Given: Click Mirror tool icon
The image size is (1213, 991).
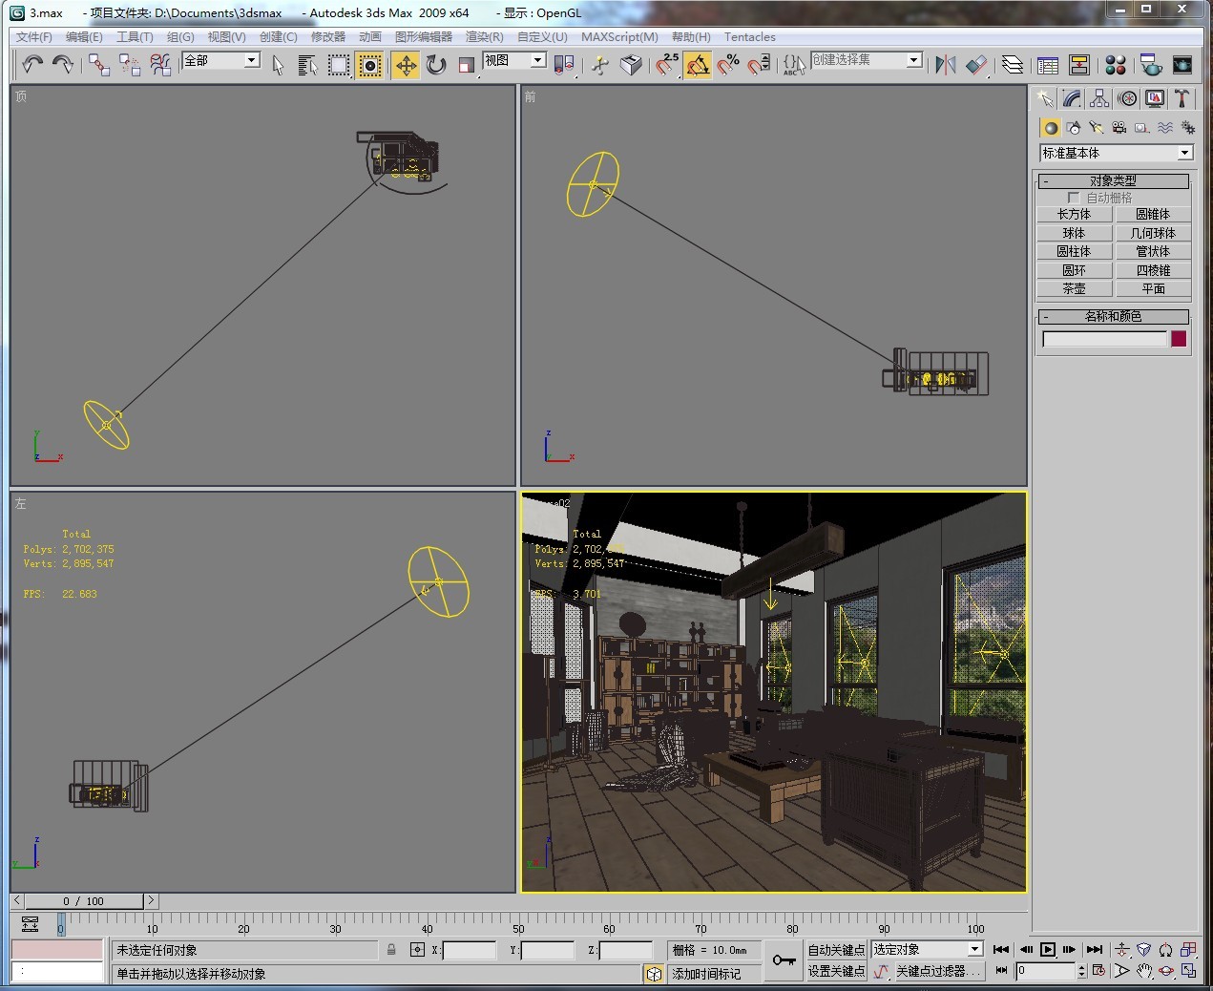Looking at the screenshot, I should 946,64.
